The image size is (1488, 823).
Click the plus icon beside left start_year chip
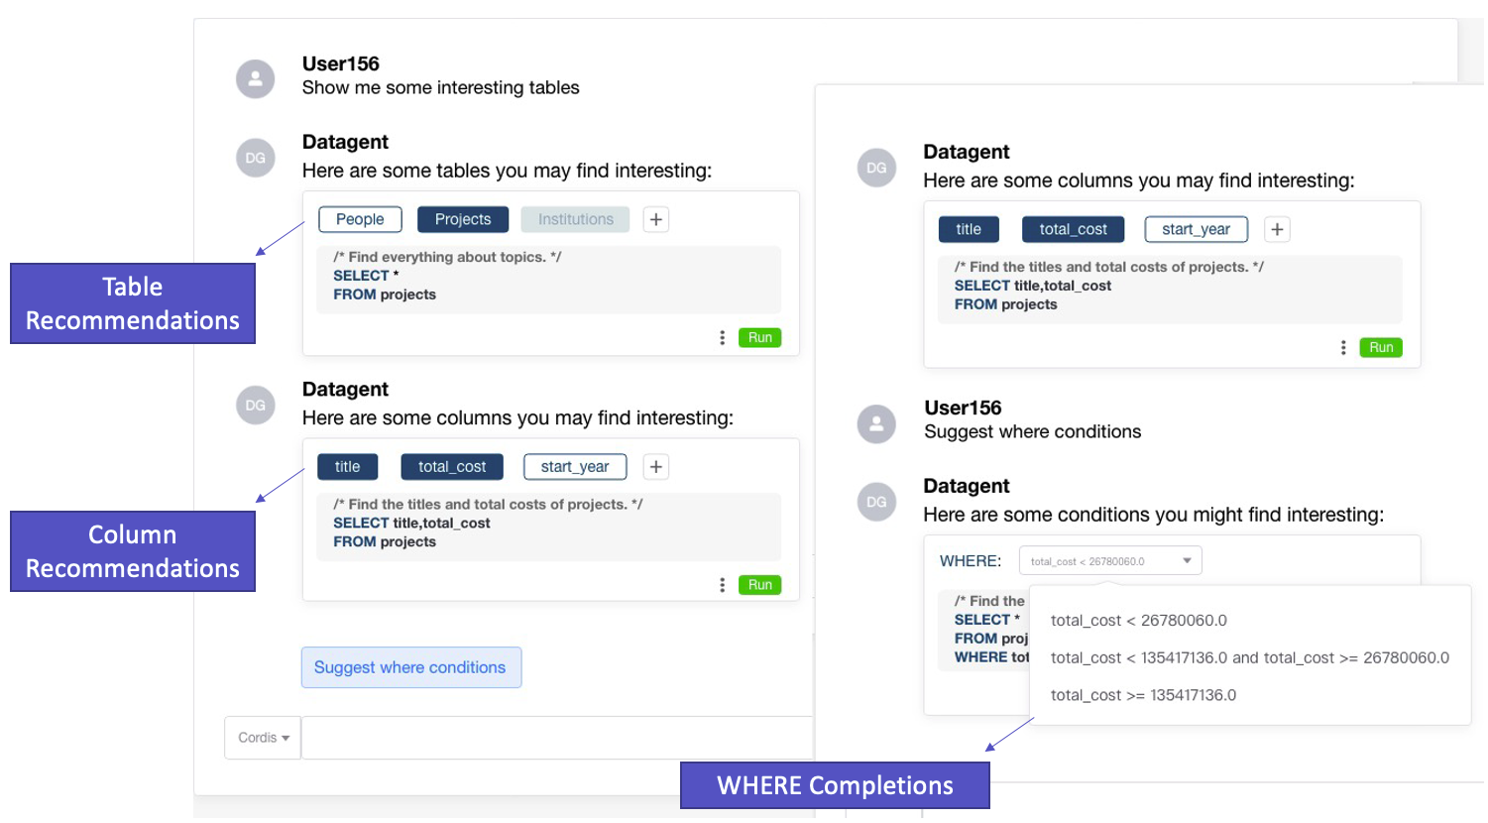(x=656, y=467)
